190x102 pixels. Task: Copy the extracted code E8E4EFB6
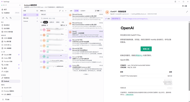pos(116,19)
